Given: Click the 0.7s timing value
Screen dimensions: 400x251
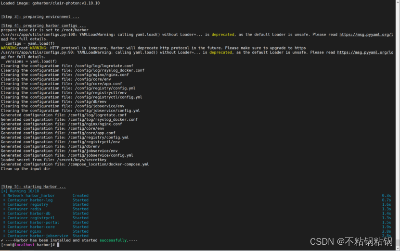Looking at the screenshot, I should tap(386, 200).
